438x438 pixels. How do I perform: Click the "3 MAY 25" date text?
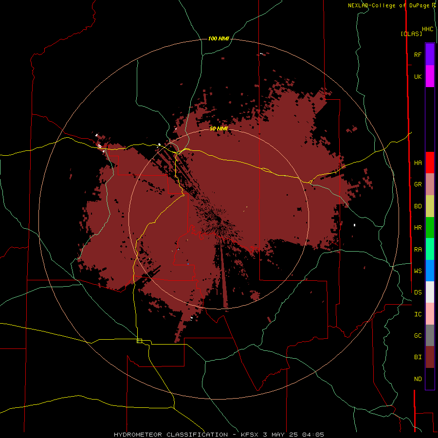[281, 435]
